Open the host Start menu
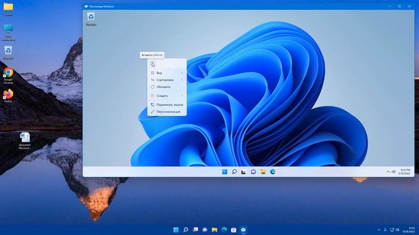The image size is (419, 235). point(176,230)
